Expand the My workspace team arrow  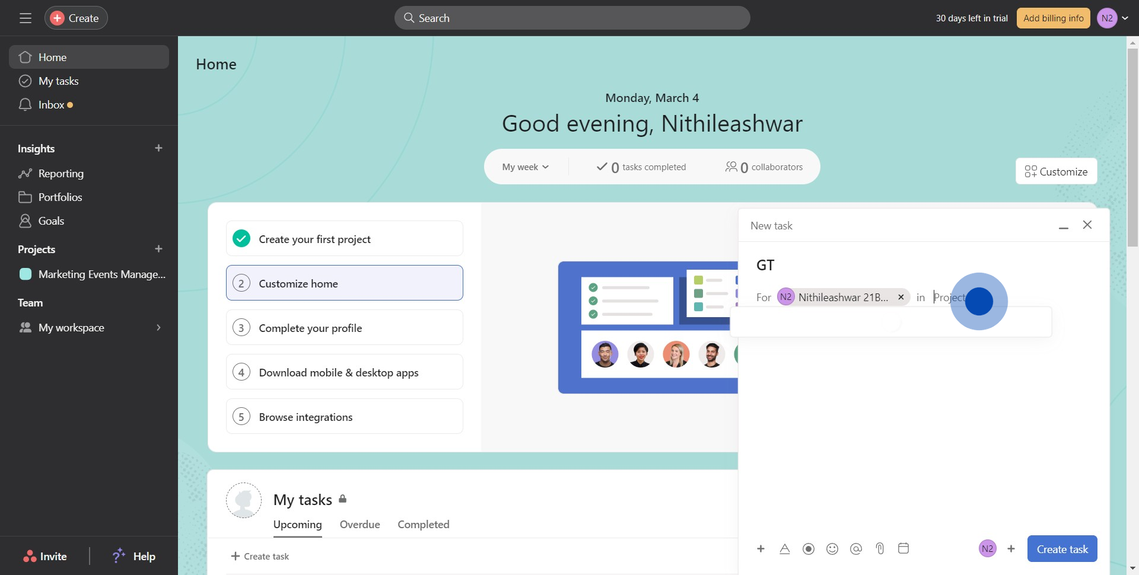(158, 328)
